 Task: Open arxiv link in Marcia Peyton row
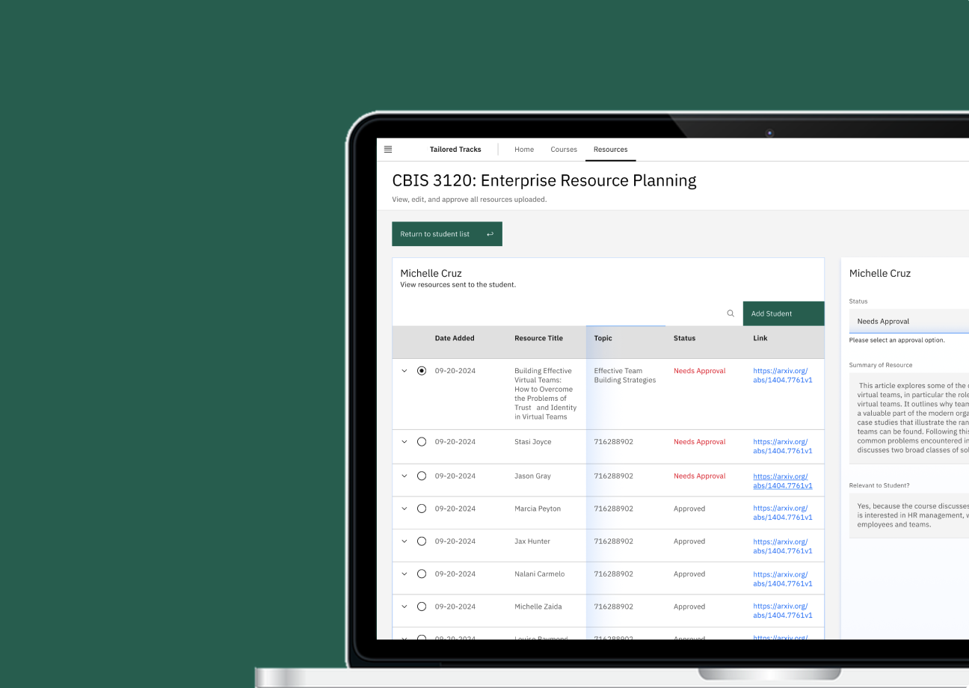[782, 513]
